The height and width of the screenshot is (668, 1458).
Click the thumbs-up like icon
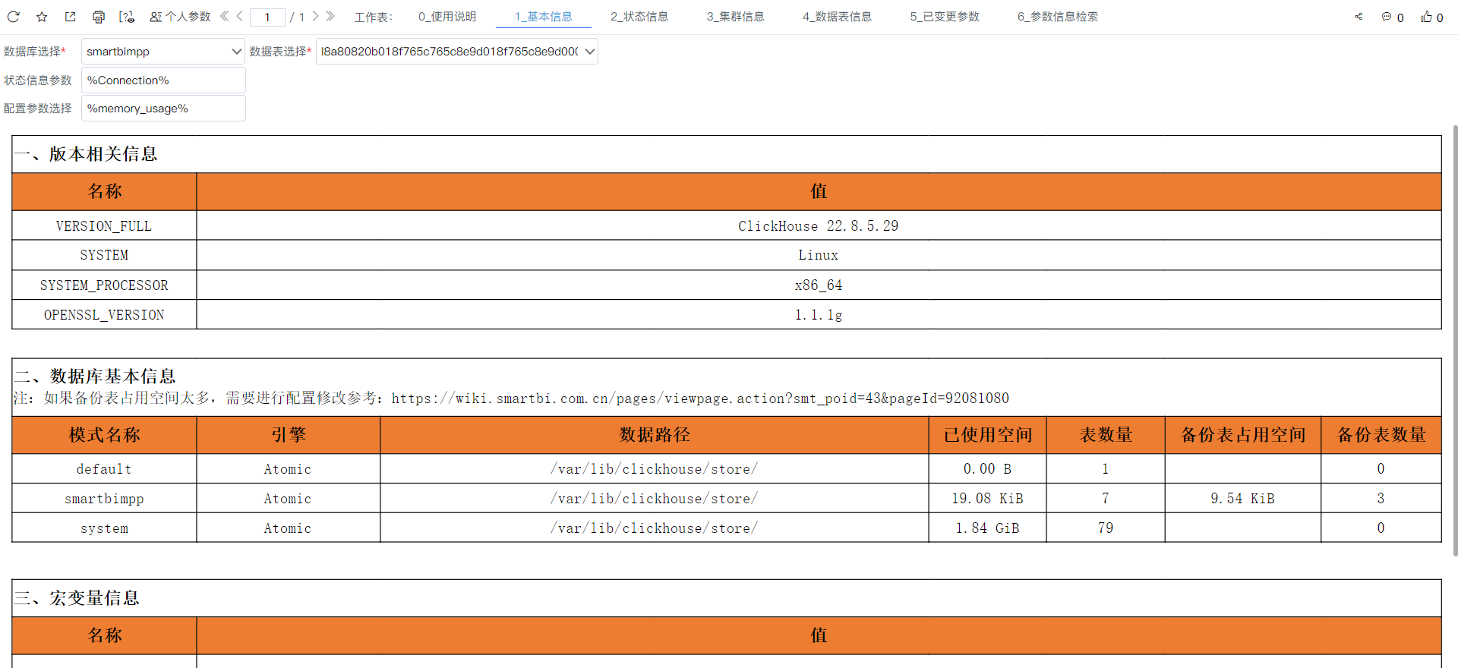1427,17
